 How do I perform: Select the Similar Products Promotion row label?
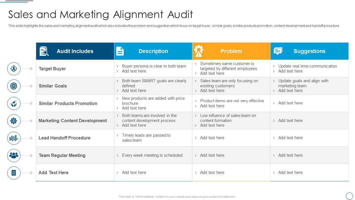coord(68,103)
